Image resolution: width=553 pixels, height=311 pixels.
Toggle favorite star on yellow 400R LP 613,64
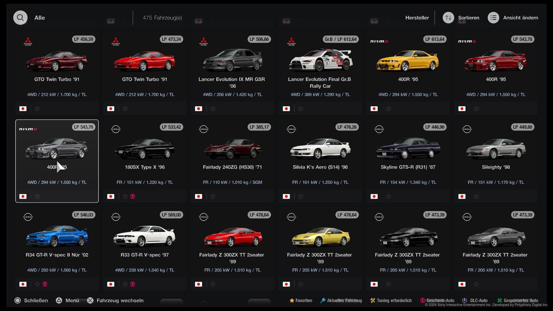point(388,109)
